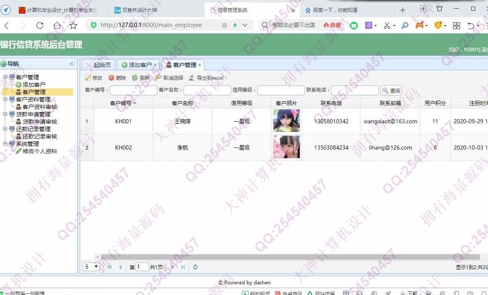The image size is (488, 295).
Task: Reload the page with browser refresh icon
Action: point(40,25)
